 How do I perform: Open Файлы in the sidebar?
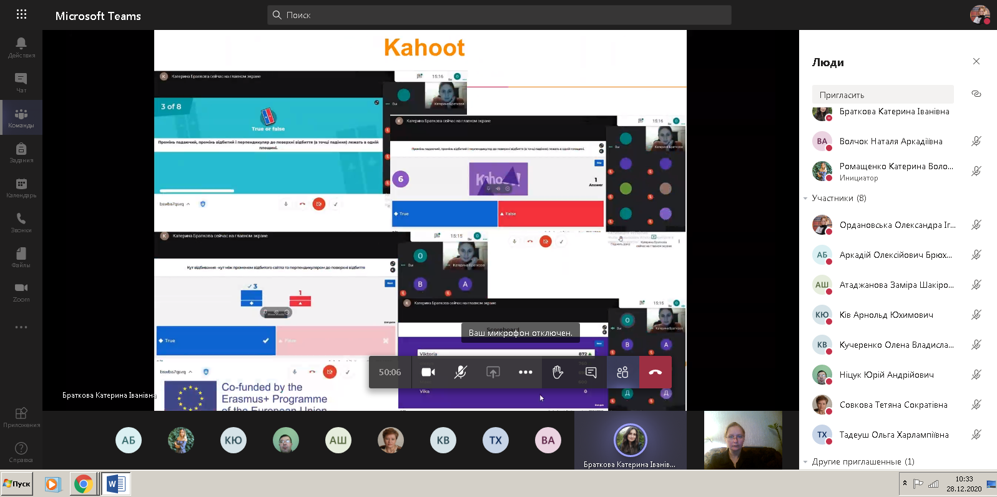tap(21, 257)
